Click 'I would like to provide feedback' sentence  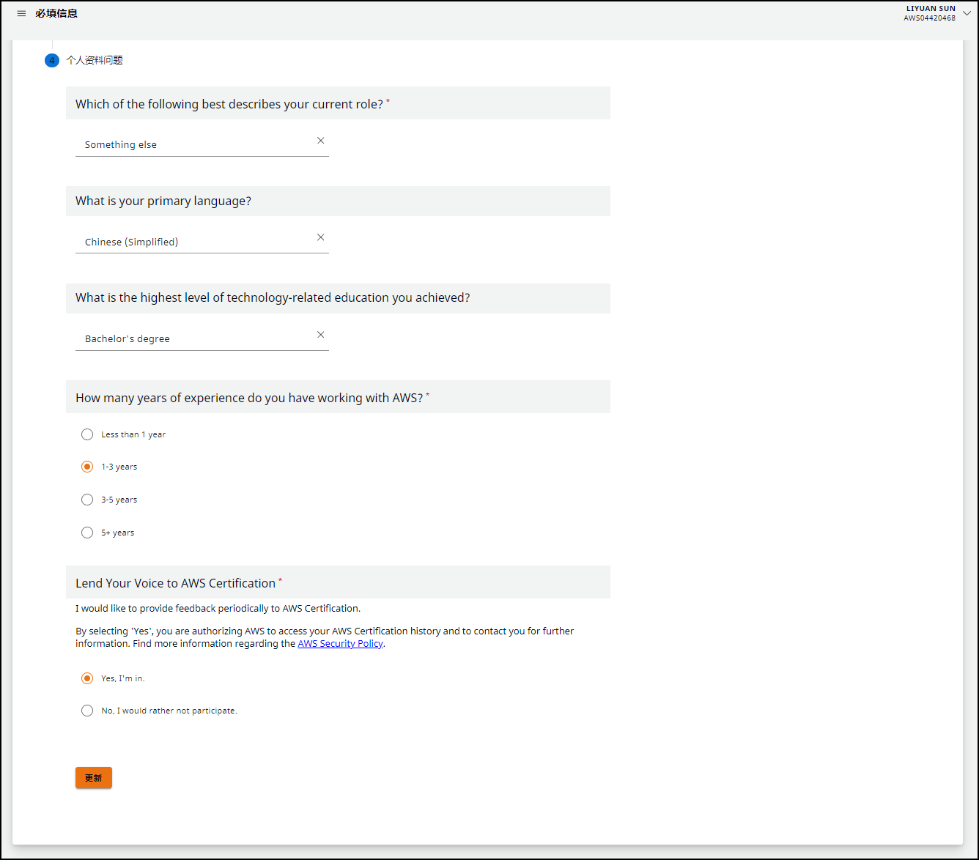point(218,609)
